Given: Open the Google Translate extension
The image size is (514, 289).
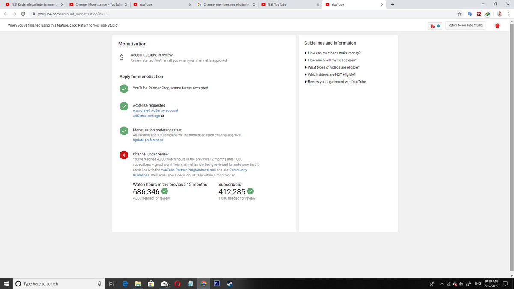Looking at the screenshot, I should (x=470, y=14).
